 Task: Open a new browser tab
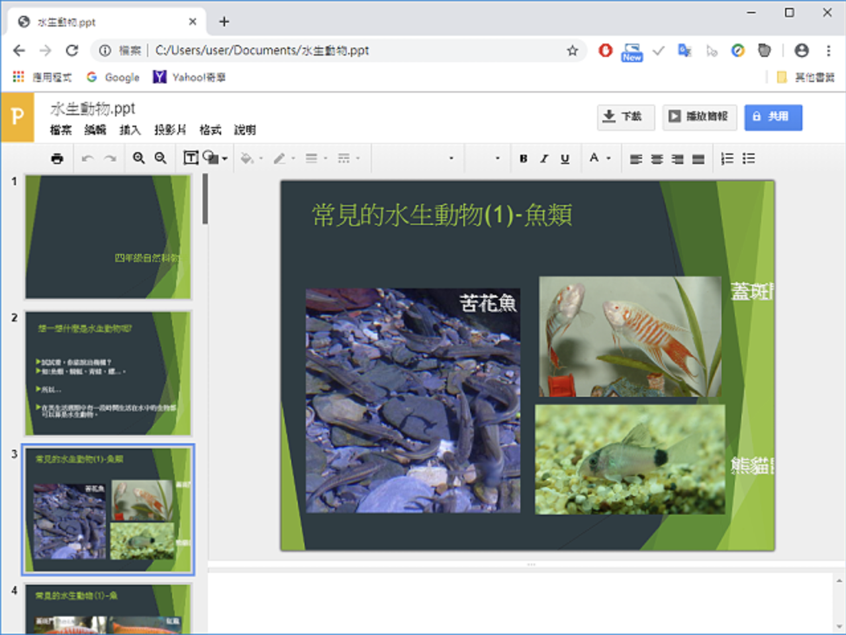pos(224,22)
